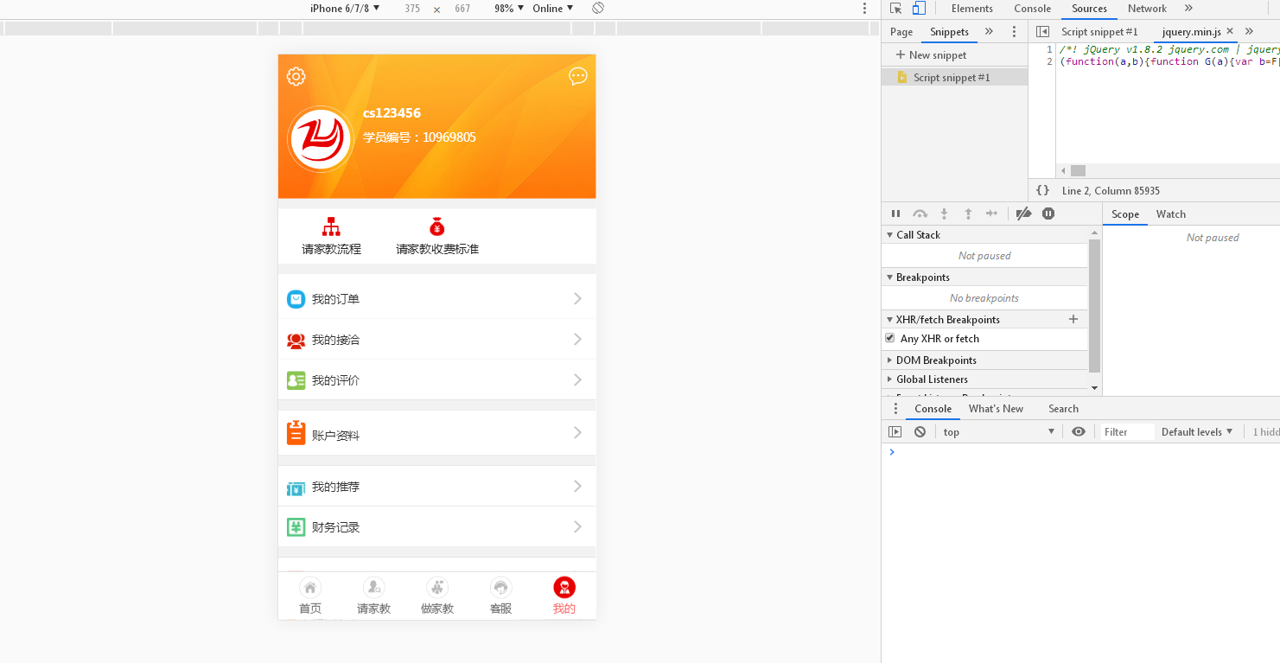
Task: Select the Step into next function call icon
Action: pos(944,214)
